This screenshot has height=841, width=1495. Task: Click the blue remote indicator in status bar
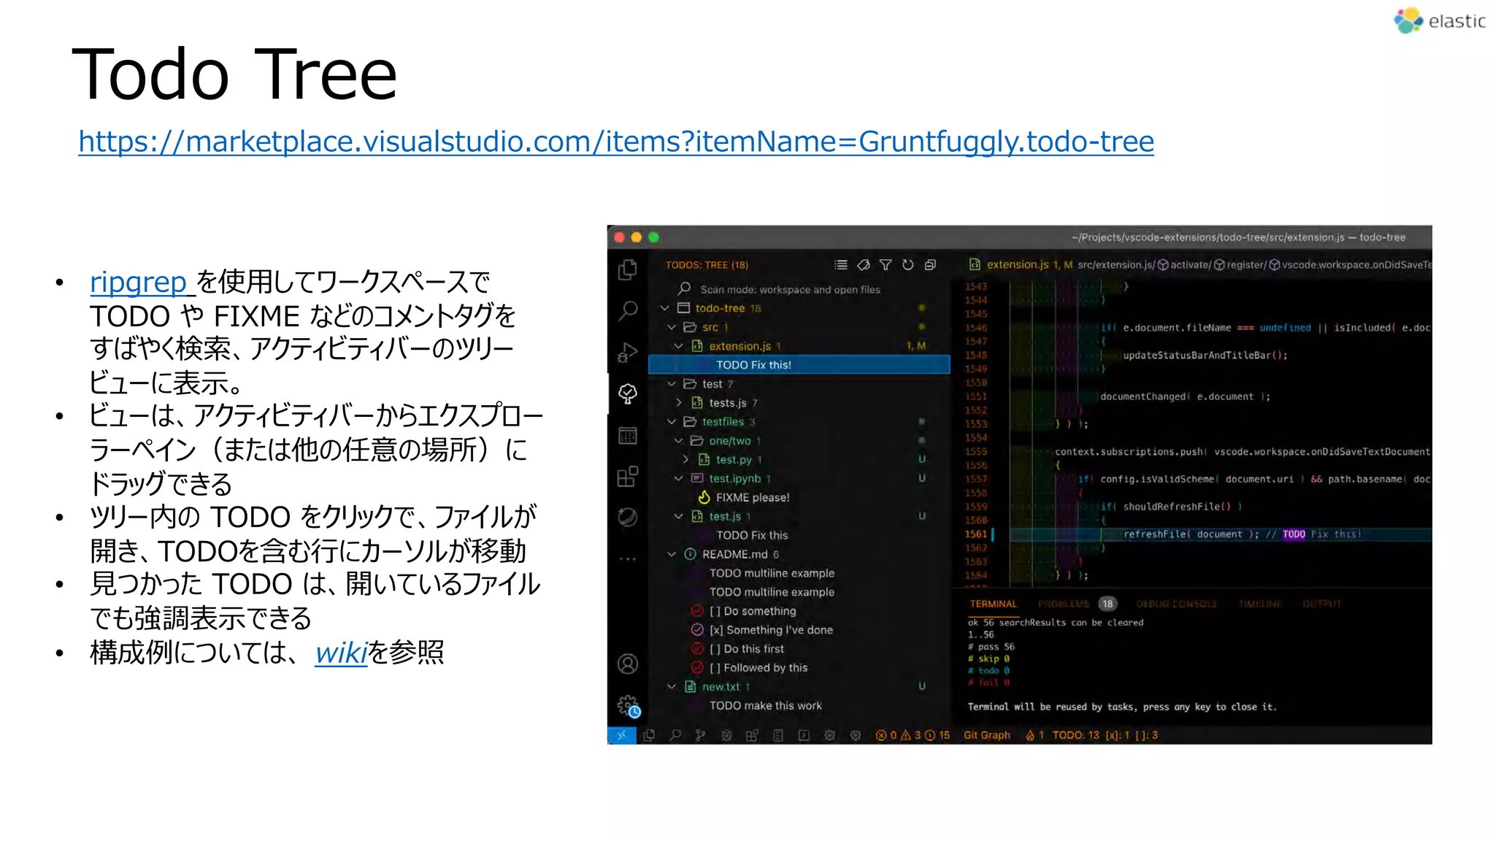(621, 735)
